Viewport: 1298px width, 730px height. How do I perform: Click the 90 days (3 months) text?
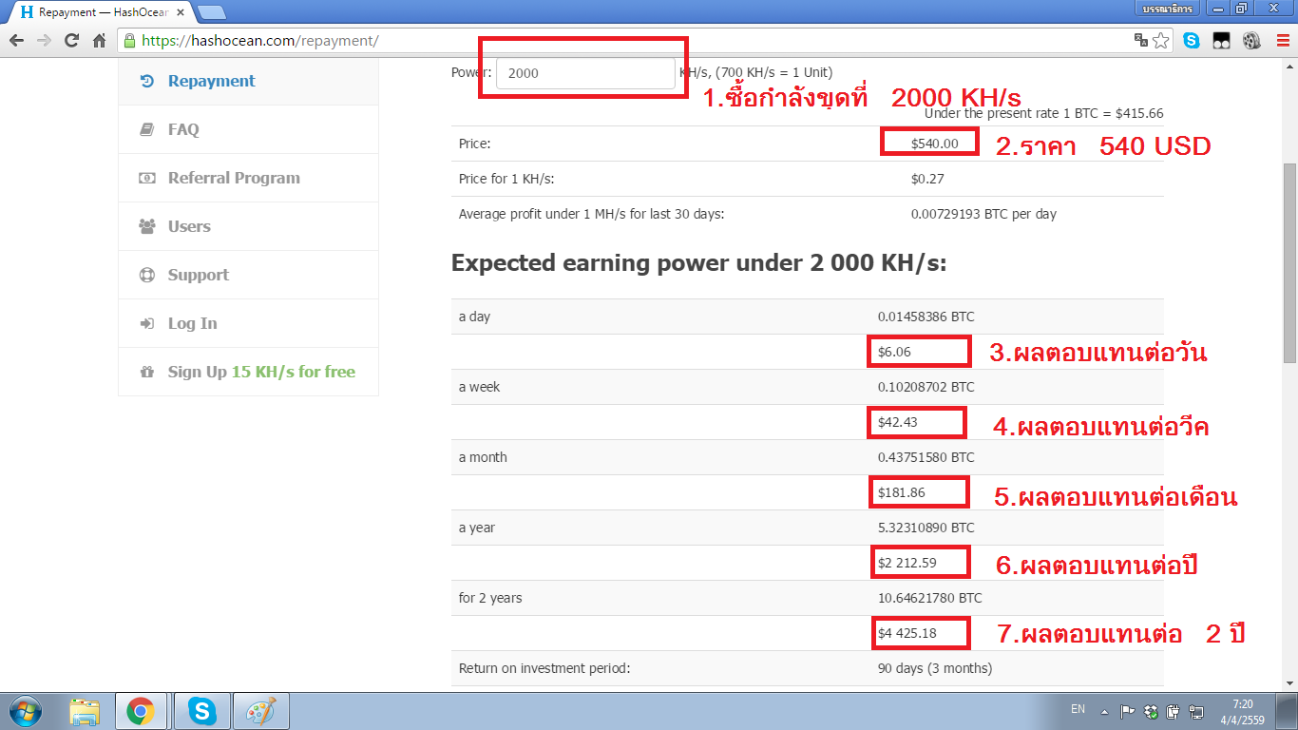[x=935, y=668]
